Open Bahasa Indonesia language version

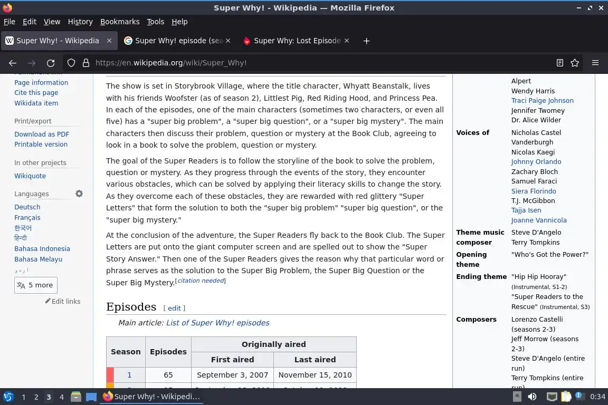click(x=42, y=249)
